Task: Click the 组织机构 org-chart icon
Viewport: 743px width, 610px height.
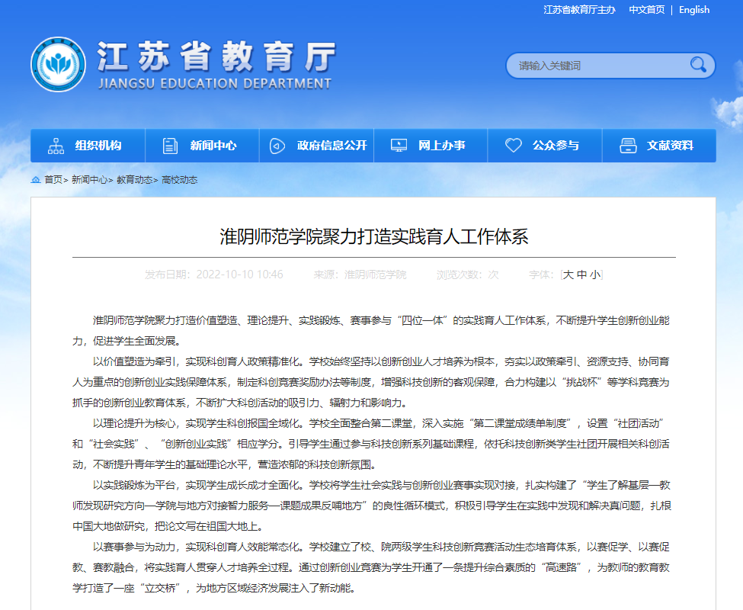Action: coord(56,146)
